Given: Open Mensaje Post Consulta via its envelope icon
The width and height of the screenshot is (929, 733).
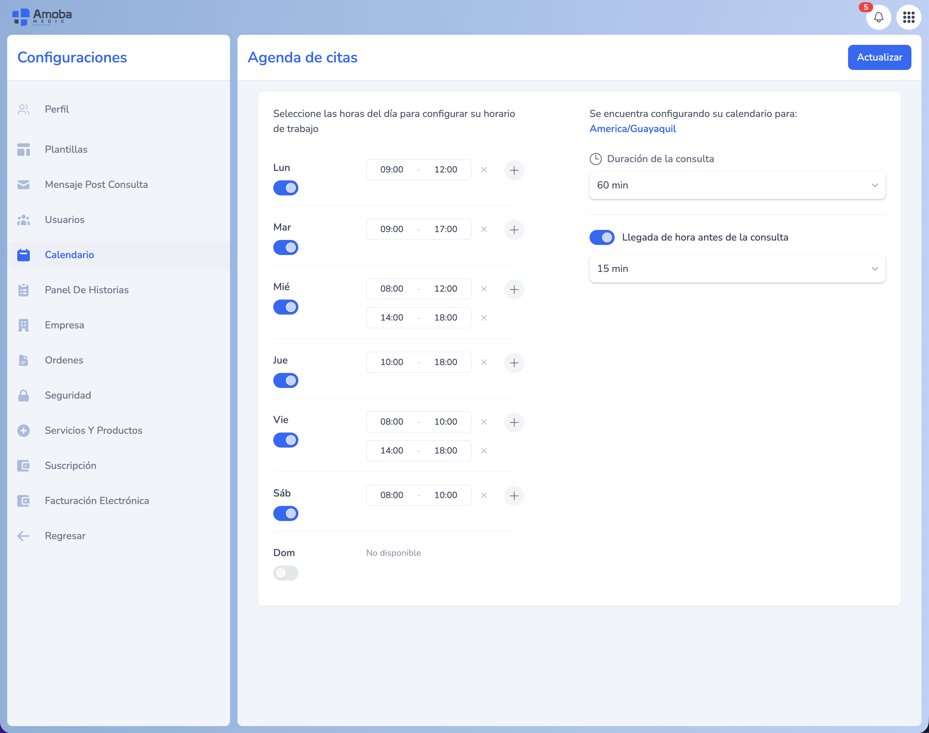Looking at the screenshot, I should tap(23, 184).
